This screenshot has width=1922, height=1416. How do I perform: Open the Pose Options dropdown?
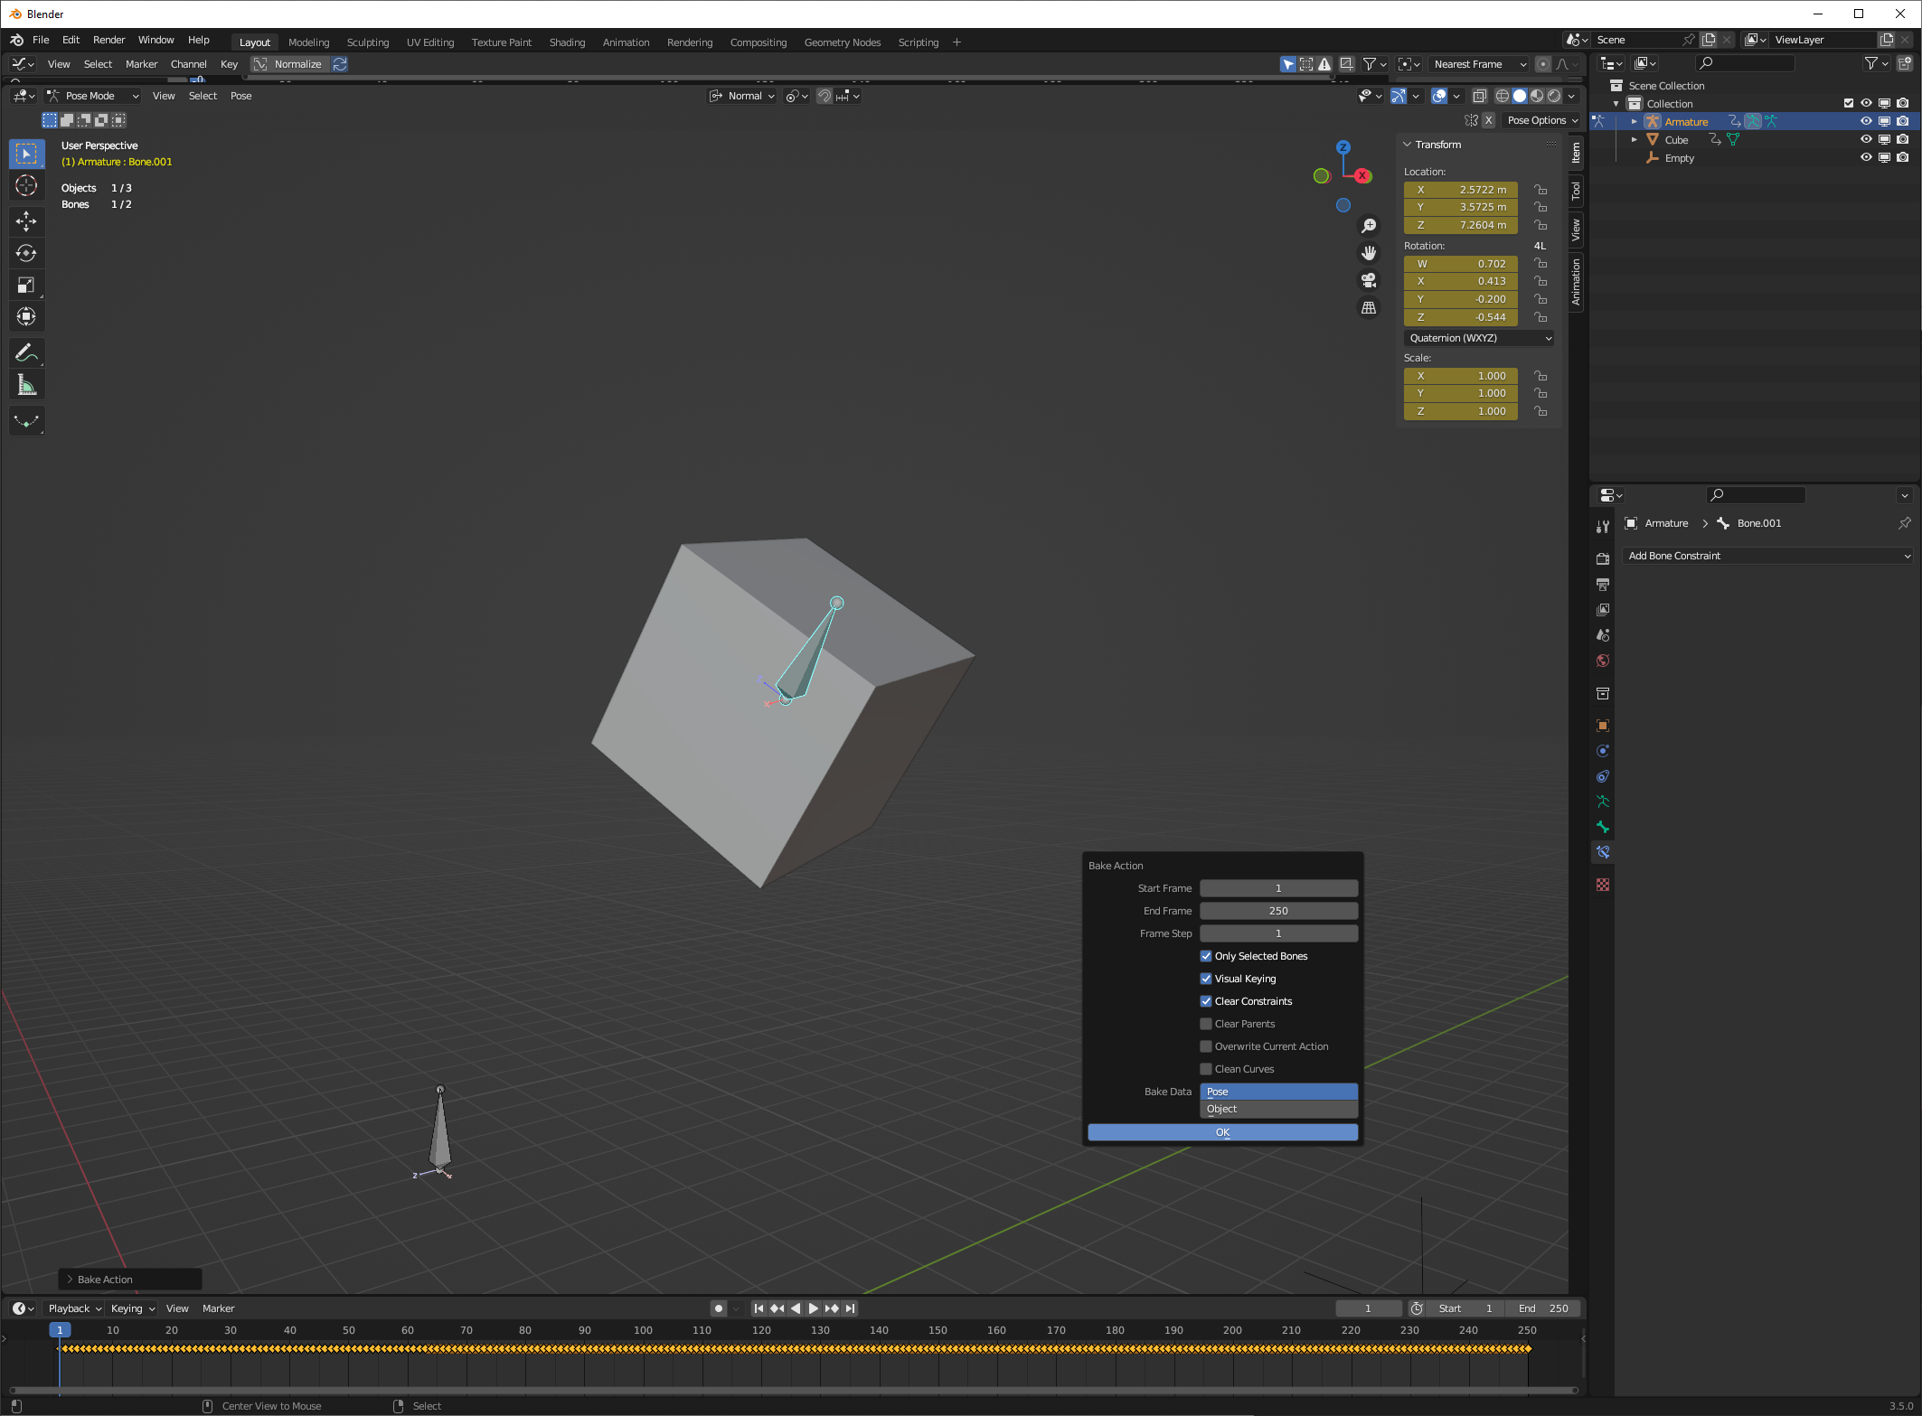coord(1541,120)
